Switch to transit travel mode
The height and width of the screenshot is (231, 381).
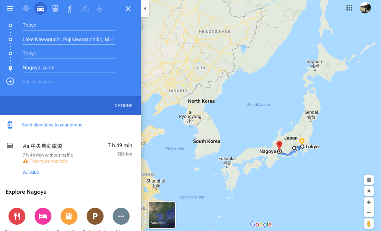pos(55,9)
